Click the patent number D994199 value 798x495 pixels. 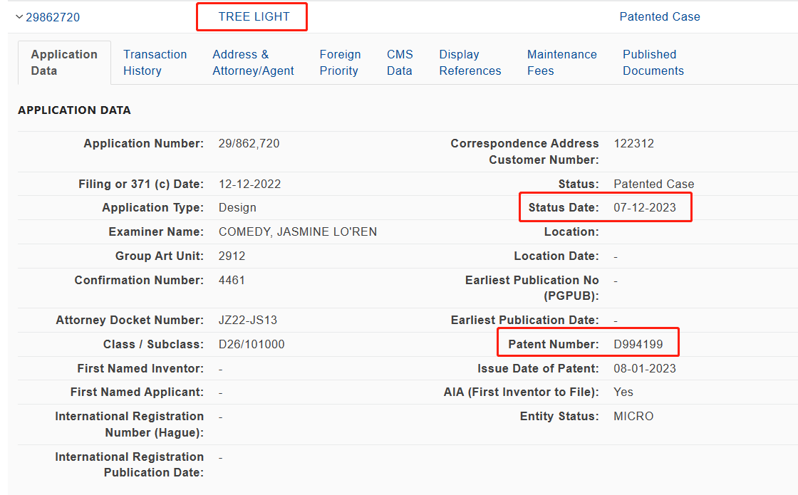(x=638, y=345)
